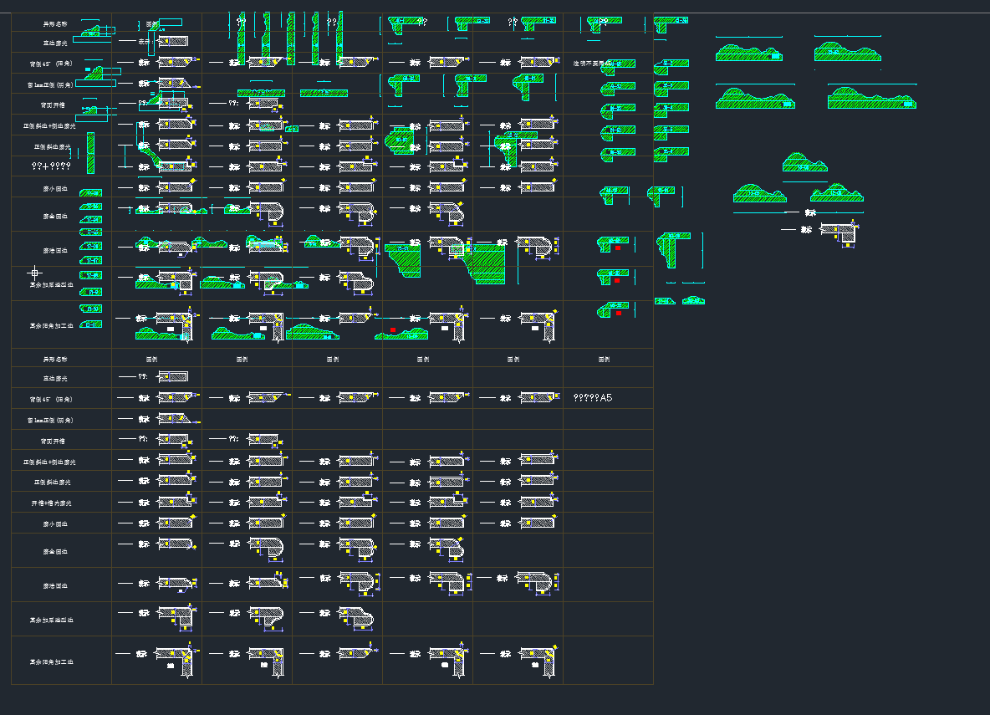
Task: Select the "??+????" row label text
Action: (x=51, y=166)
